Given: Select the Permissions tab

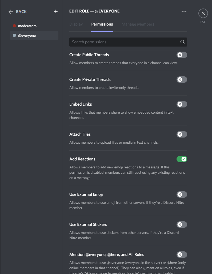Looking at the screenshot, I should click(x=102, y=24).
